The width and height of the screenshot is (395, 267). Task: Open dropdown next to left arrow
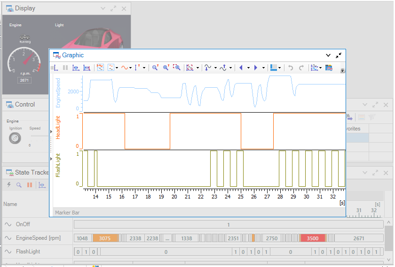click(248, 68)
